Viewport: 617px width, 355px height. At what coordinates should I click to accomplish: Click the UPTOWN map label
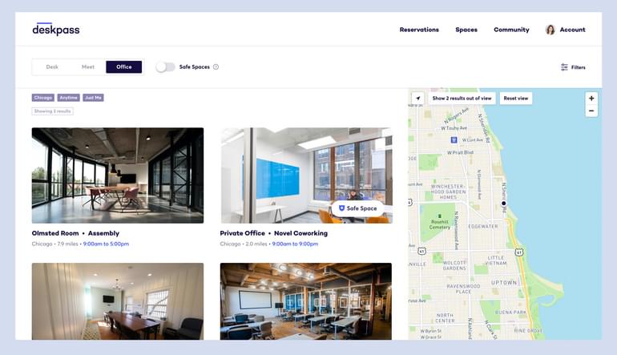[504, 283]
